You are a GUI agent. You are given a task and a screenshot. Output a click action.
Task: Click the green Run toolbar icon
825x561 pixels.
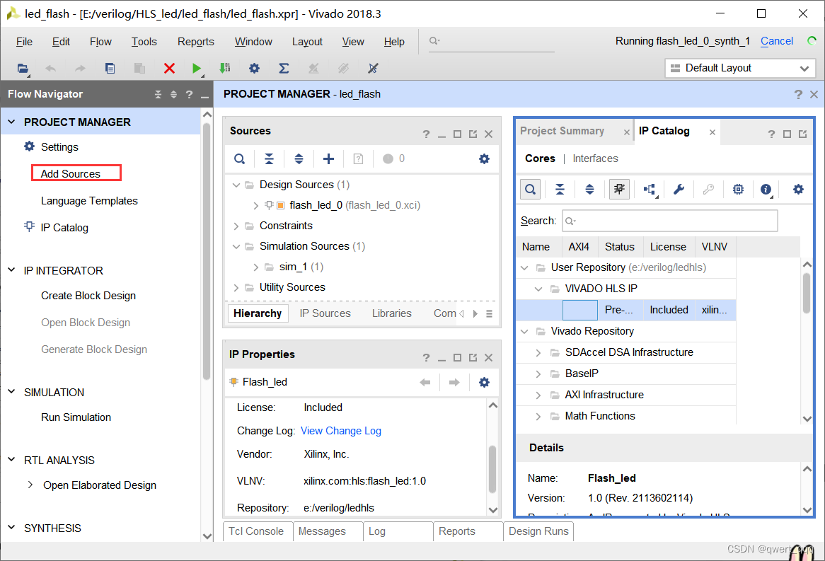click(x=197, y=69)
